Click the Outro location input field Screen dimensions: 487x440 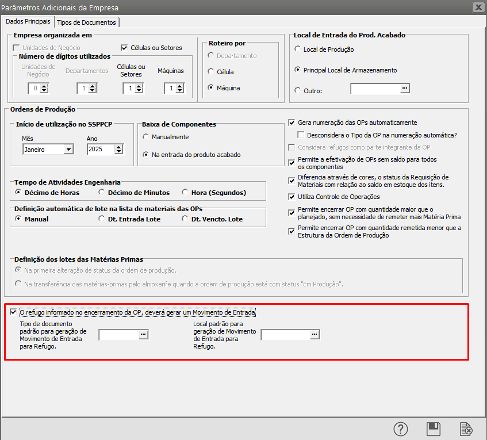(x=375, y=89)
